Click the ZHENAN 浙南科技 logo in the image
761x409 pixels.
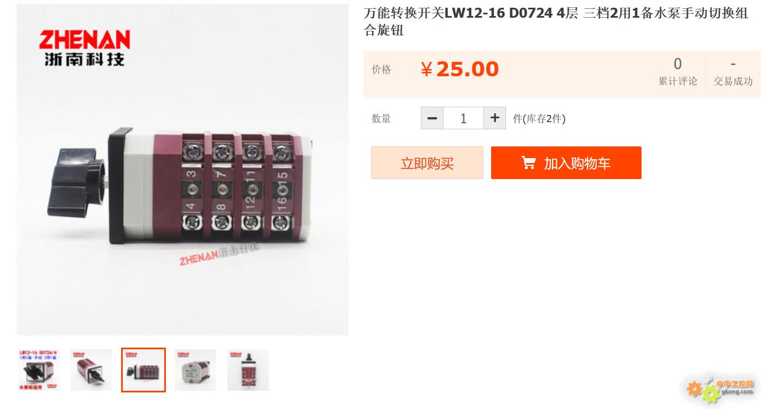coord(84,48)
